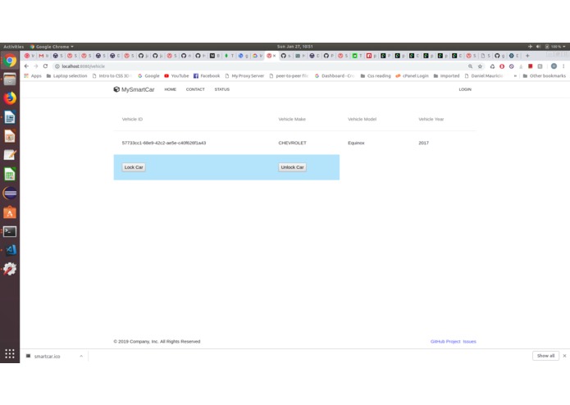This screenshot has width=570, height=405.
Task: Open Other bookmarks folder
Action: coord(545,76)
